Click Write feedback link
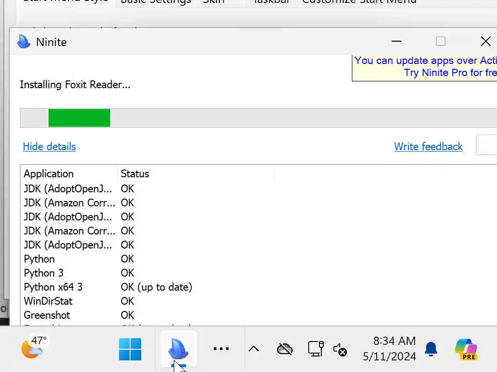 click(x=428, y=146)
